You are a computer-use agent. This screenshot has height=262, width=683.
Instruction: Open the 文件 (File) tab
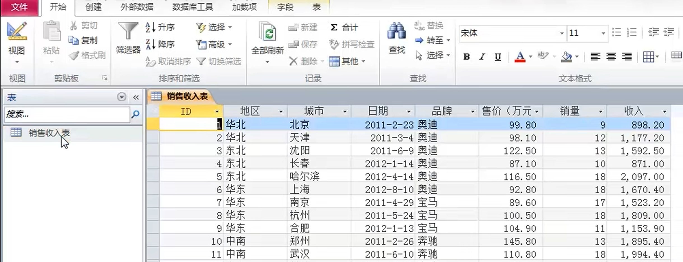tap(19, 7)
